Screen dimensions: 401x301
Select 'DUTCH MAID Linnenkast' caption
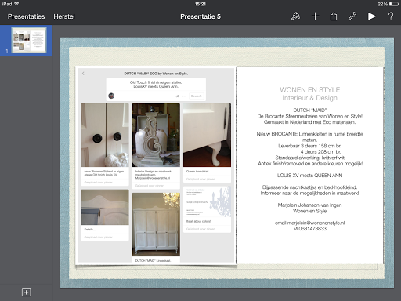click(x=153, y=260)
